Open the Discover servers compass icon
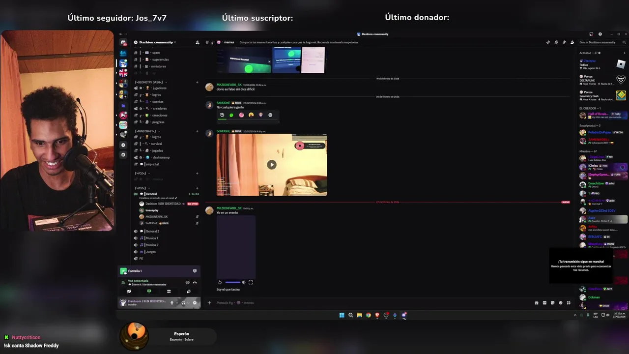Screen dimensions: 629x354 tap(123, 155)
